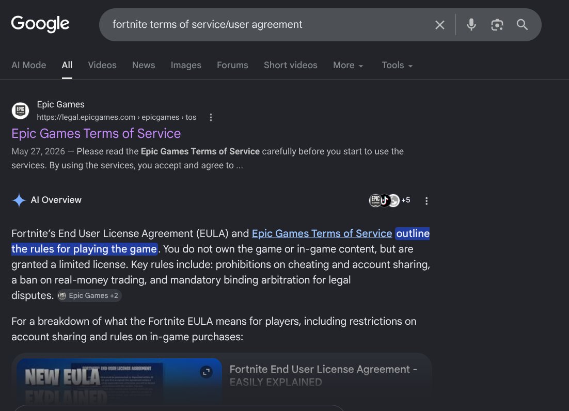Open Google Lens image search icon
569x411 pixels.
pyautogui.click(x=497, y=25)
